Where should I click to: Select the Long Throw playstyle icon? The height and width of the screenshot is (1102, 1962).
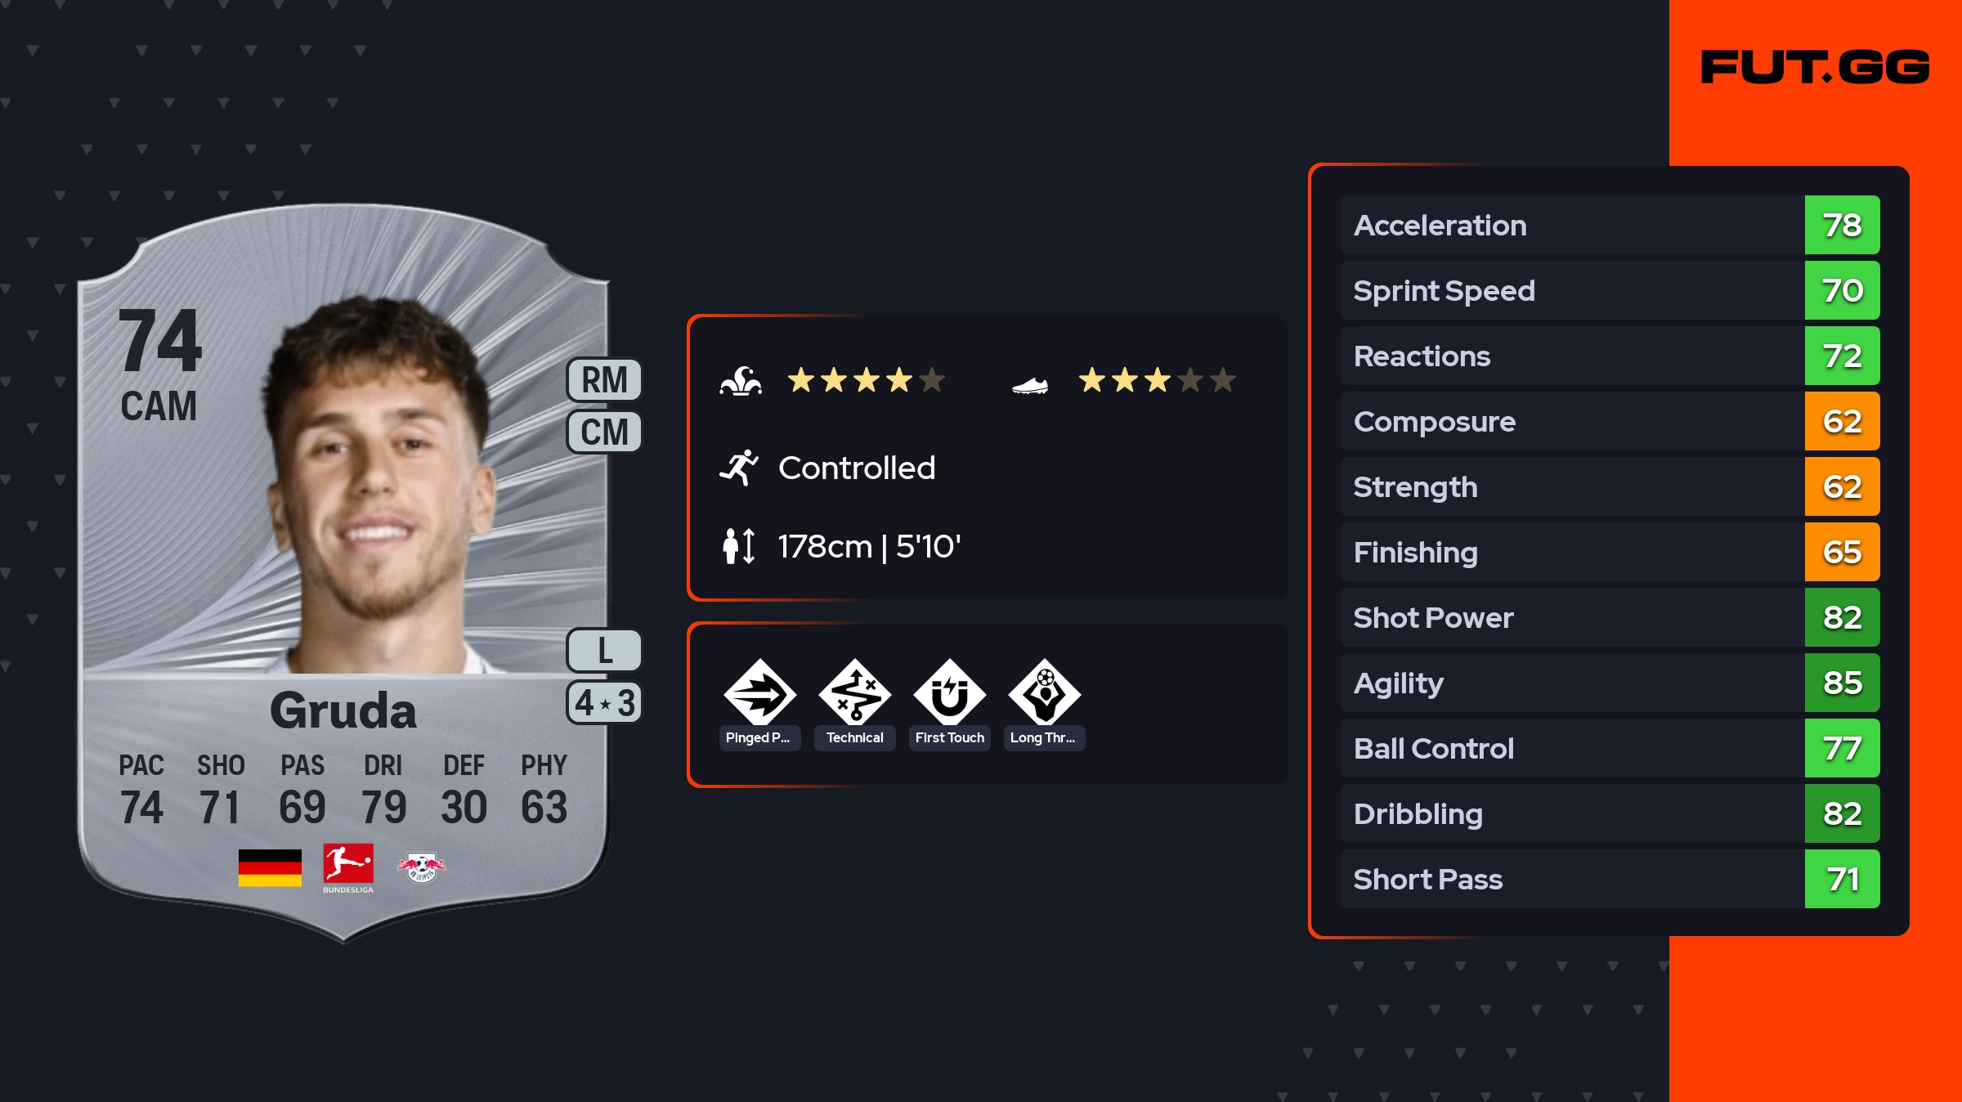[1044, 693]
